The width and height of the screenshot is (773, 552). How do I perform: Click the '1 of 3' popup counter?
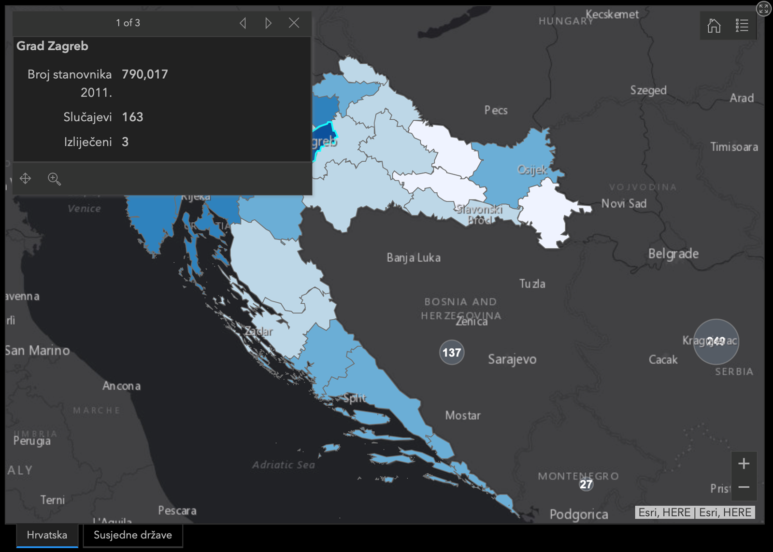click(128, 23)
